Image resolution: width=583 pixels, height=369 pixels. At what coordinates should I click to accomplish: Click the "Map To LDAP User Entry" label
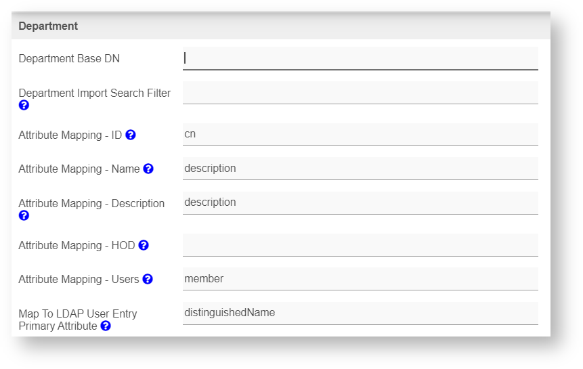coord(78,313)
